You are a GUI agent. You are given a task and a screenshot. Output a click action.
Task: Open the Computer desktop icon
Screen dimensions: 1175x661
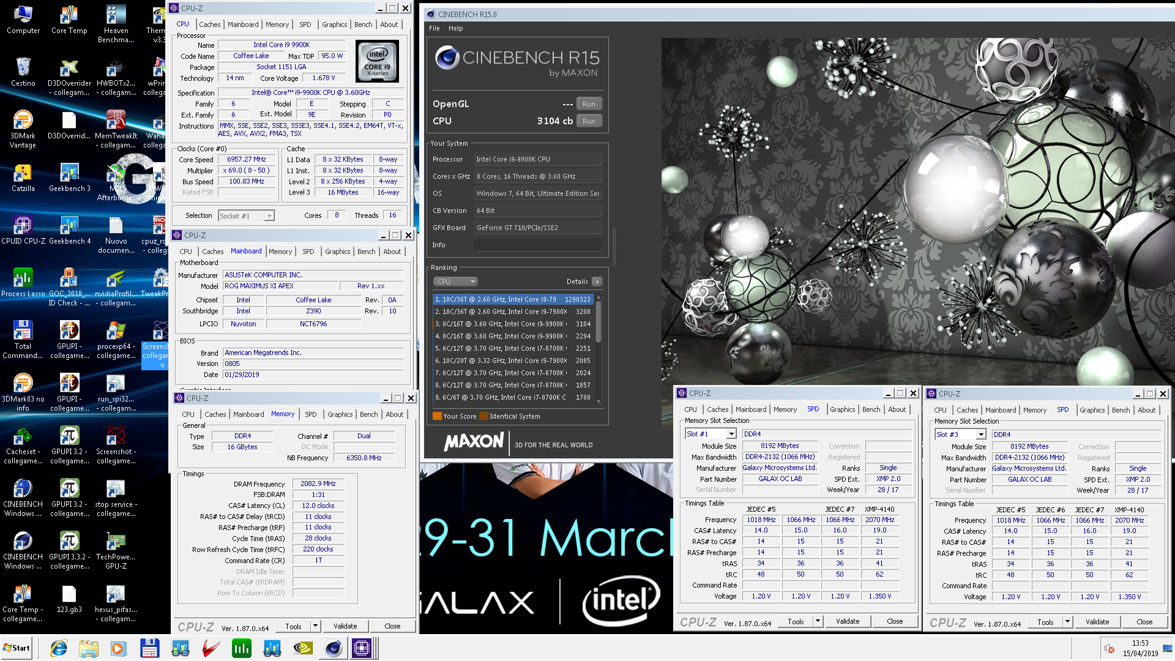23,20
